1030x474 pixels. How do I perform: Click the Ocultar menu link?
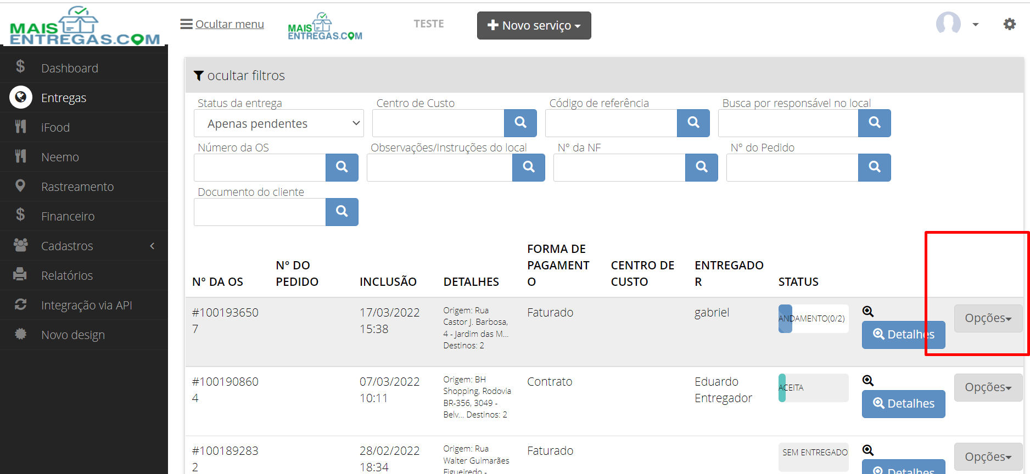(x=222, y=24)
